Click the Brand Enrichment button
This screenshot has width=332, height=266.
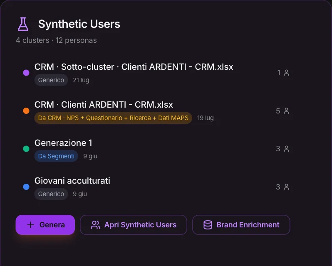[x=241, y=225]
